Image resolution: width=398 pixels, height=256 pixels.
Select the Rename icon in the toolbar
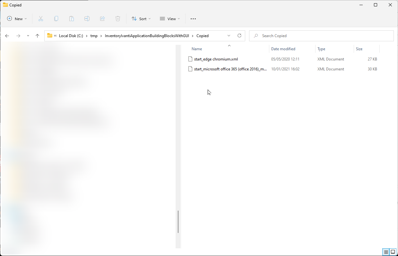[x=87, y=19]
